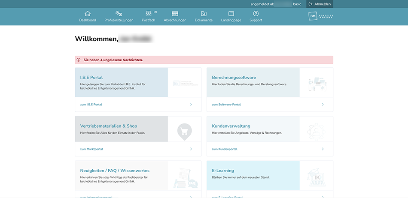Open Support question mark icon
Image resolution: width=408 pixels, height=198 pixels.
[x=256, y=14]
